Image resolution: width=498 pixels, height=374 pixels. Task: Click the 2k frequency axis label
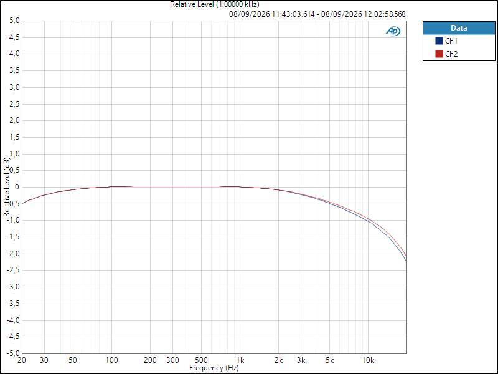[x=278, y=360]
